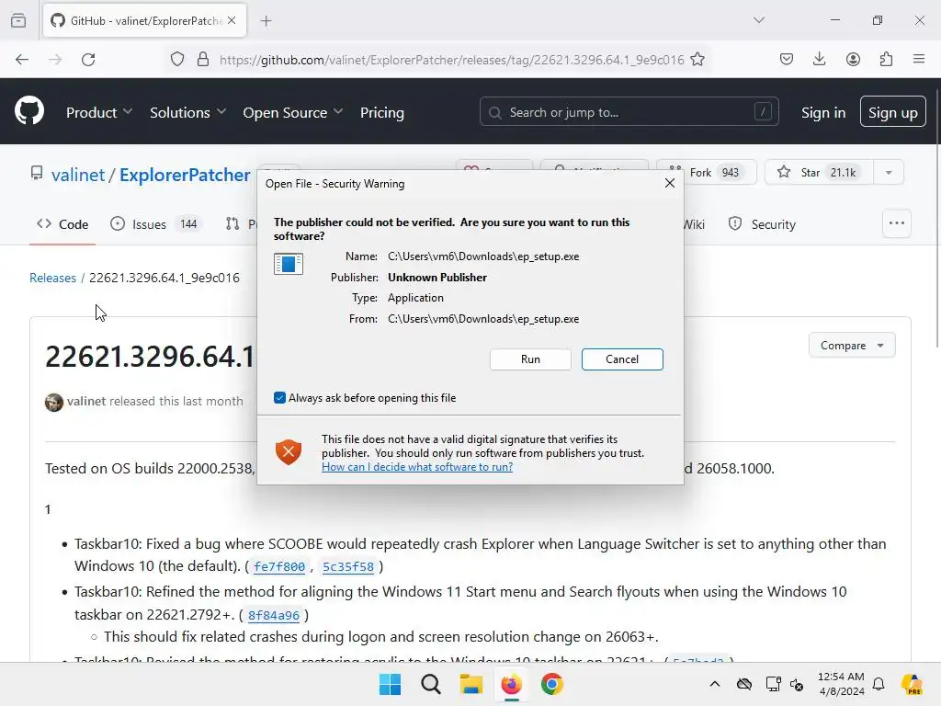Viewport: 941px width, 706px height.
Task: Expand the Star list dropdown arrow
Action: [889, 172]
